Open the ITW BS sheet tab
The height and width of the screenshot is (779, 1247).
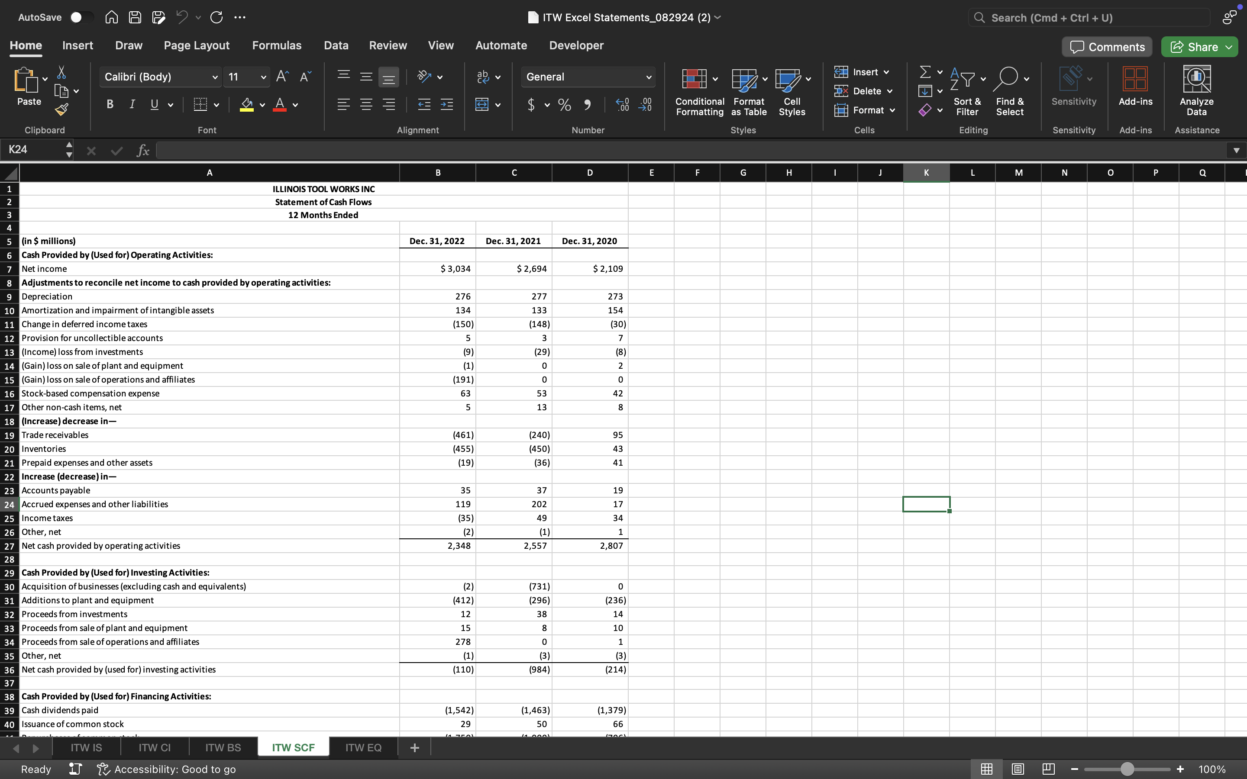(x=223, y=747)
